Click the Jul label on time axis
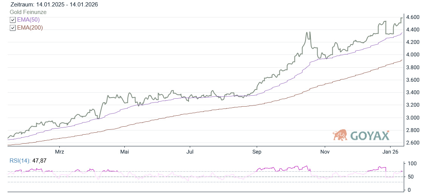The height and width of the screenshot is (194, 431). pos(190,152)
